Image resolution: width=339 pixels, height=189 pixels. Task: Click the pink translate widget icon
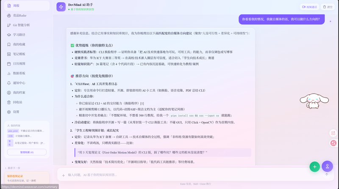333,143
